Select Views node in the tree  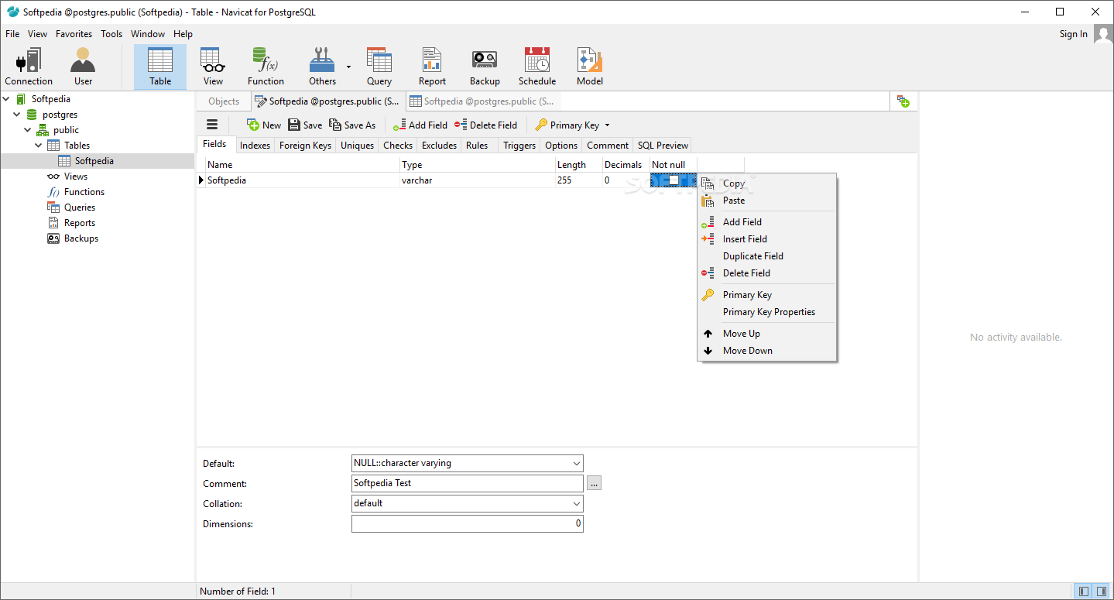click(x=76, y=177)
